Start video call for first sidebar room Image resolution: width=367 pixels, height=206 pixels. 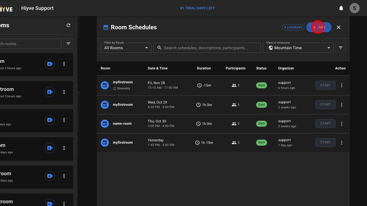point(50,64)
